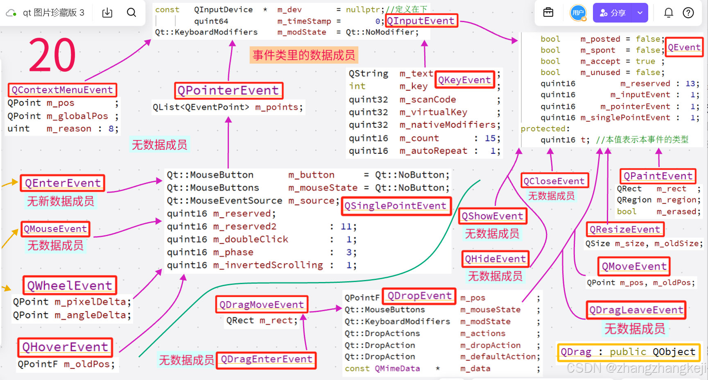Select the QEnterEvent label
The width and height of the screenshot is (708, 380).
click(63, 183)
